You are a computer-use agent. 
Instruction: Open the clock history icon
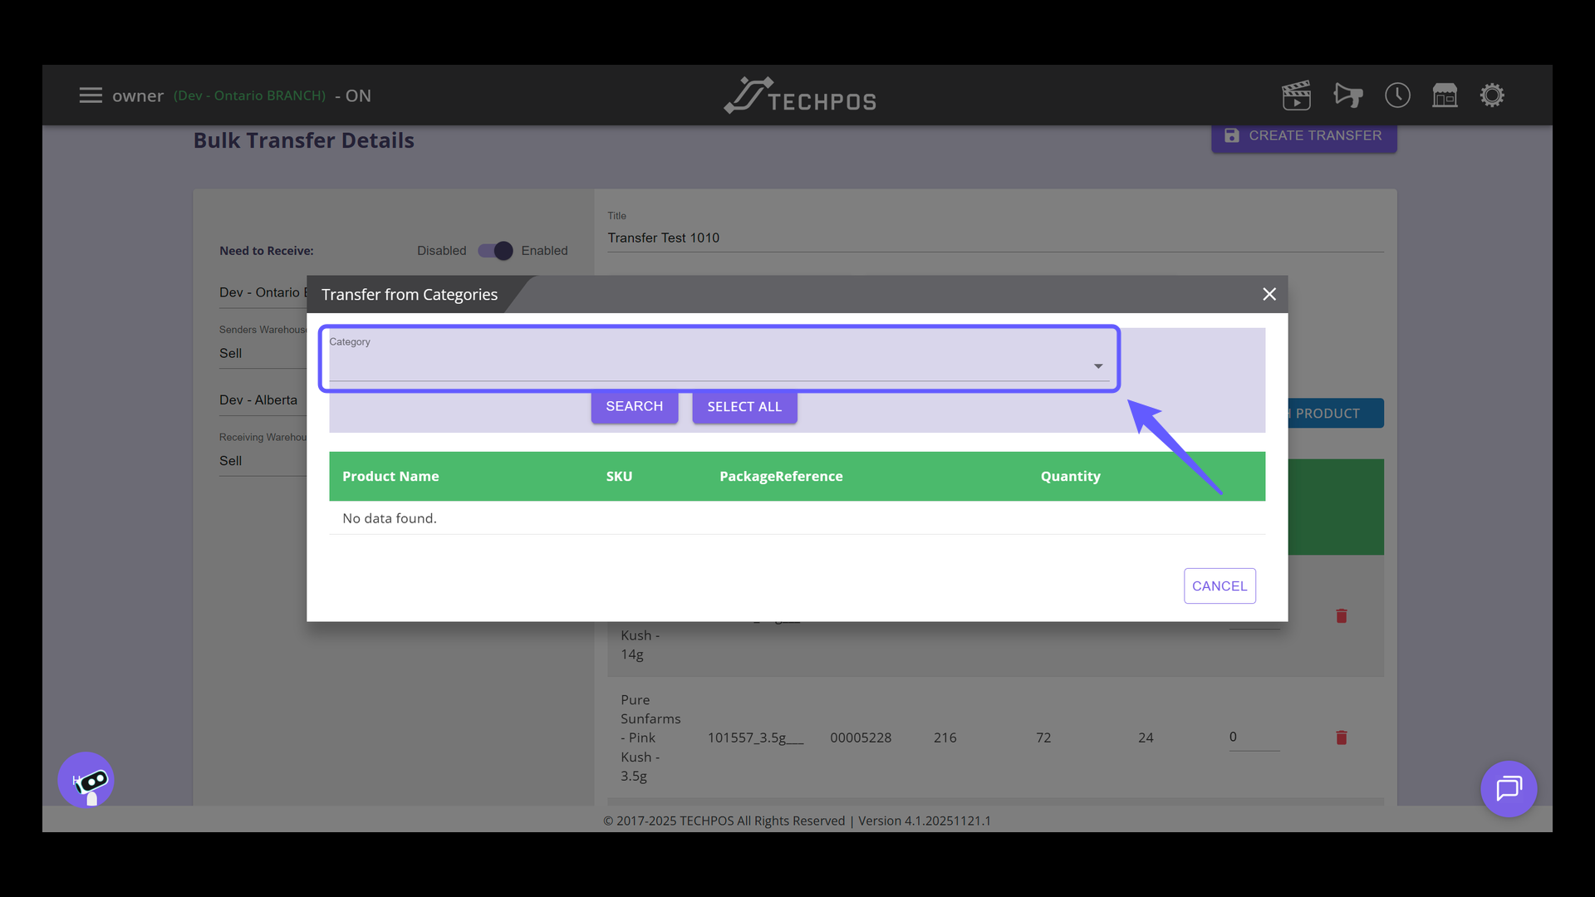(1397, 96)
